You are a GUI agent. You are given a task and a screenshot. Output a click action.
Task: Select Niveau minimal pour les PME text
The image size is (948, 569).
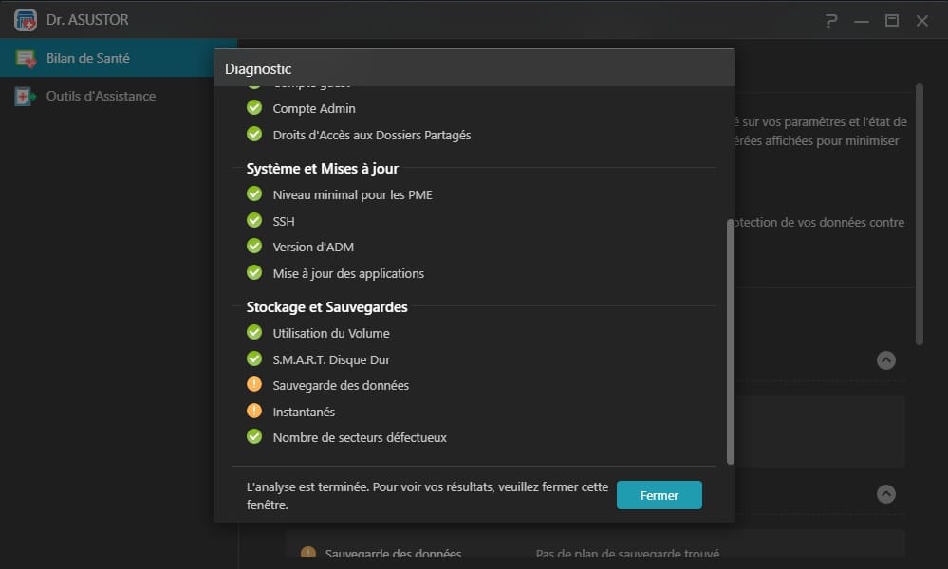pos(352,195)
